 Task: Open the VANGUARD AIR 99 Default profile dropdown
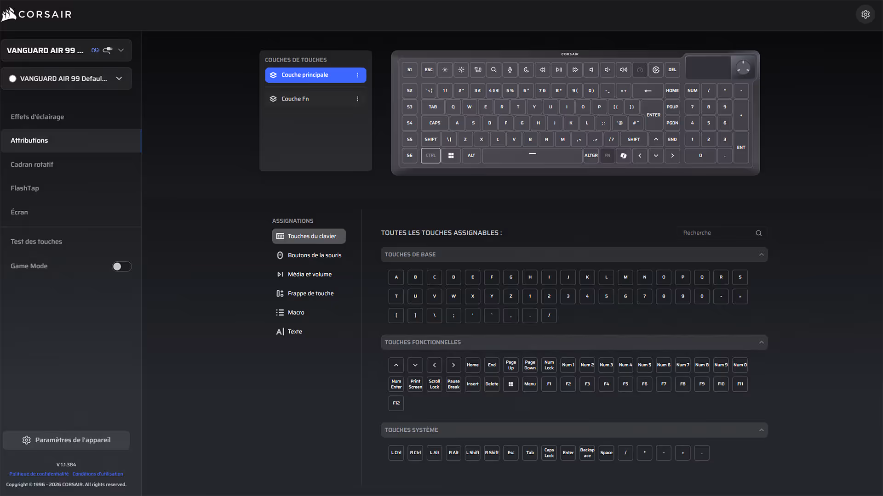point(66,79)
